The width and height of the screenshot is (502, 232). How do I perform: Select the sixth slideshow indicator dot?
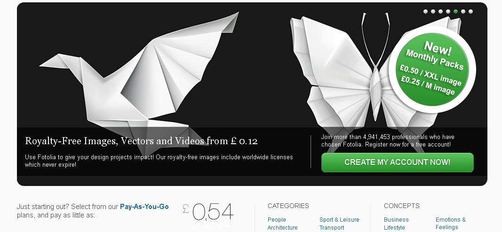coord(463,11)
